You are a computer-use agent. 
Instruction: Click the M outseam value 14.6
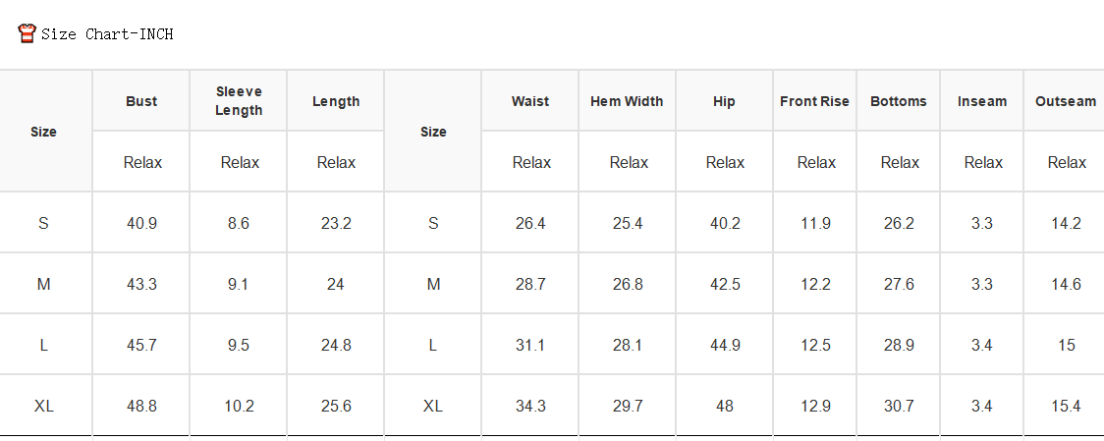[x=1066, y=285]
